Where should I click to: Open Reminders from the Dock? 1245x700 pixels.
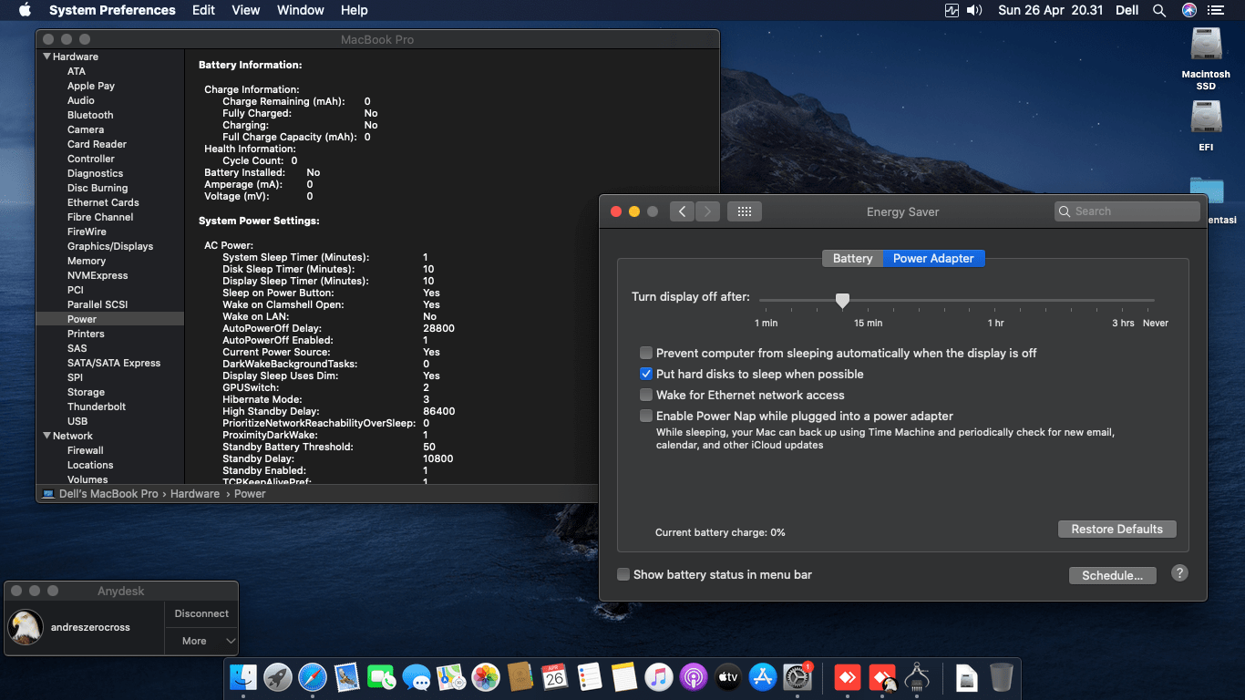click(590, 676)
